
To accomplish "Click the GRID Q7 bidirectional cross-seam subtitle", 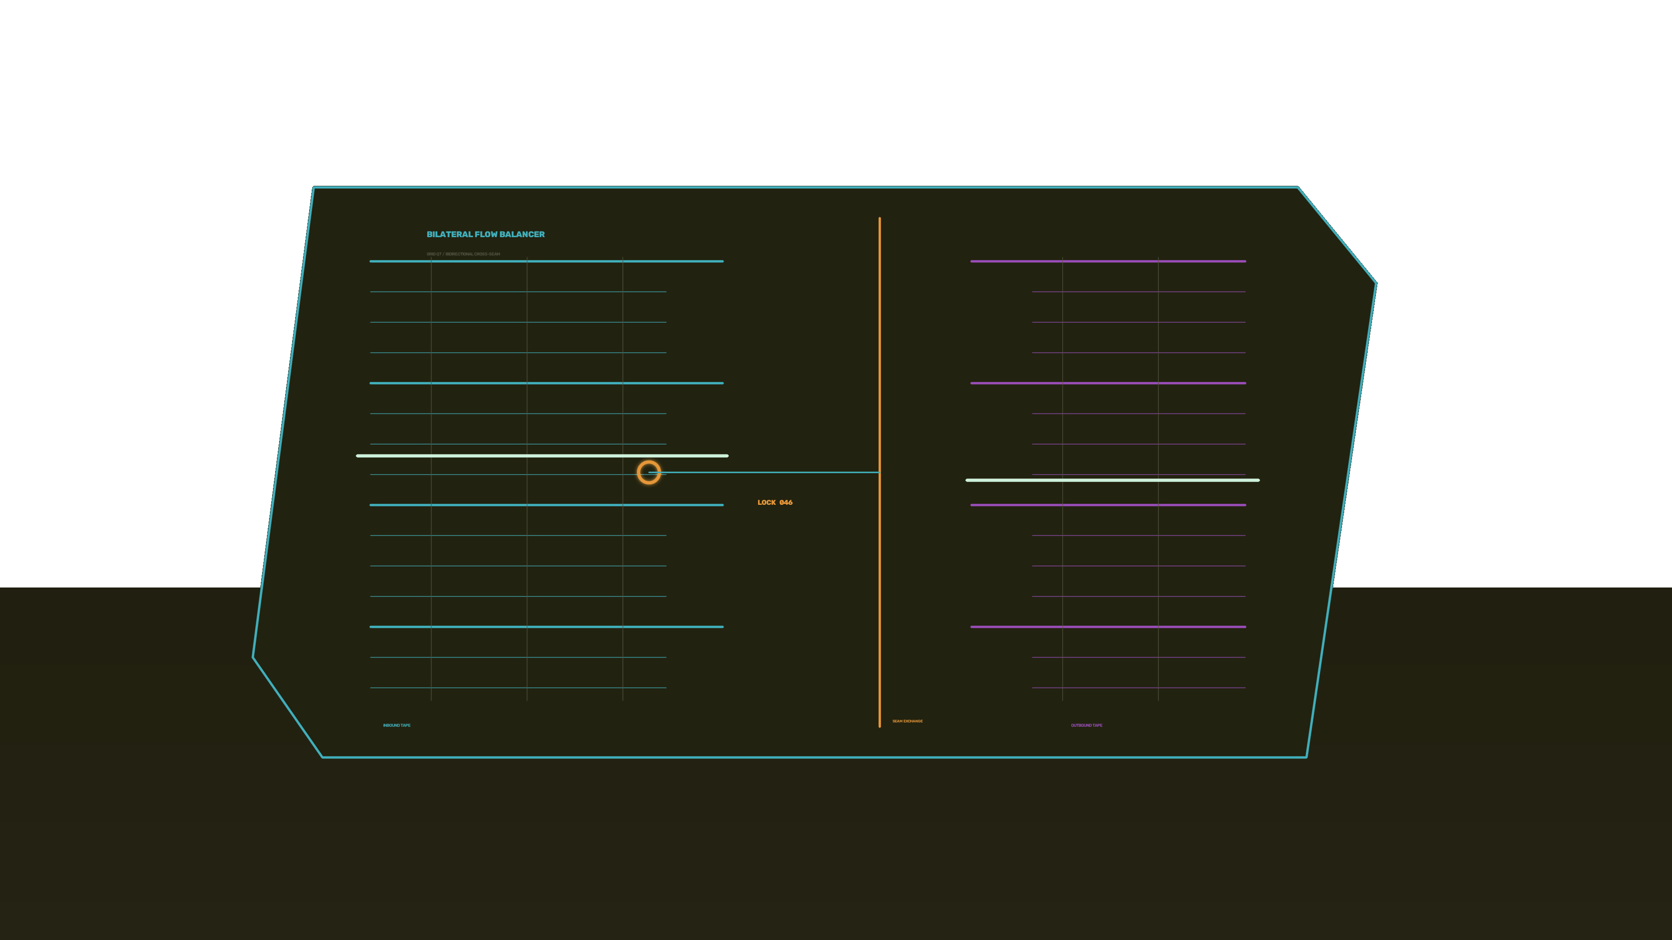I will tap(463, 254).
